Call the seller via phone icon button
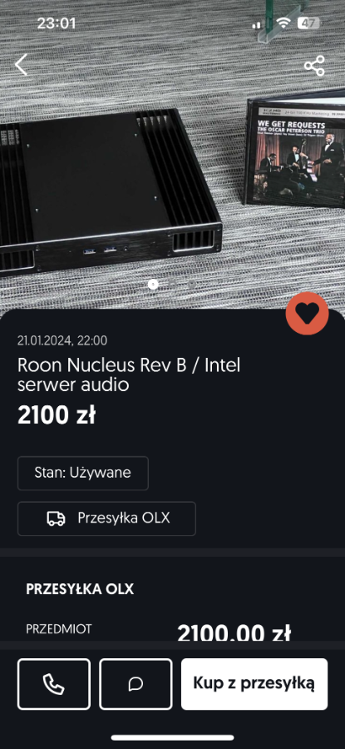345x749 pixels. pos(54,684)
